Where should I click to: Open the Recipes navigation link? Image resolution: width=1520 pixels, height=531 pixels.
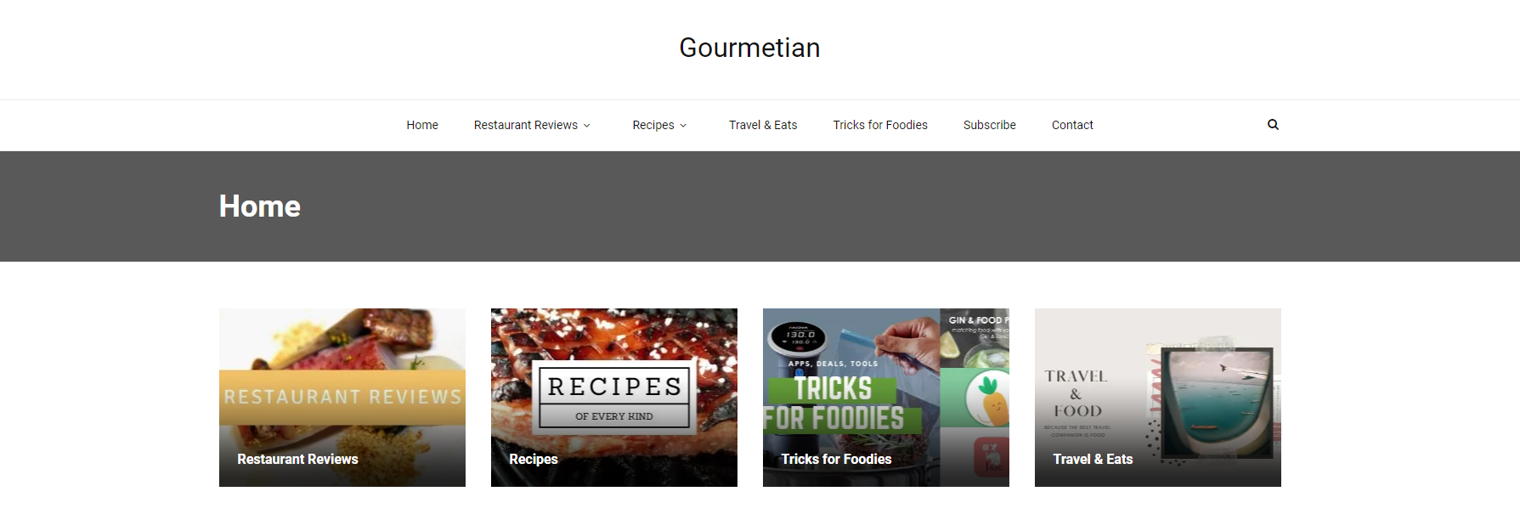(x=653, y=125)
